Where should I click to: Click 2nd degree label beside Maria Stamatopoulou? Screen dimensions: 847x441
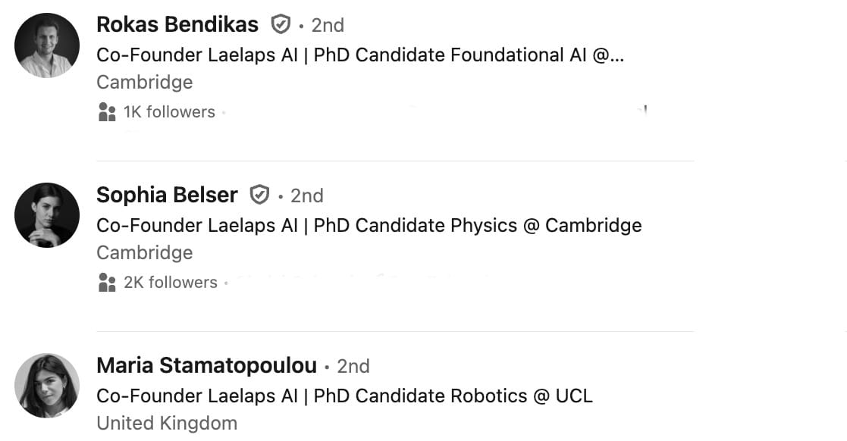(353, 366)
